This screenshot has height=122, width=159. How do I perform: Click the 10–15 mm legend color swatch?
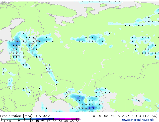point(33,119)
